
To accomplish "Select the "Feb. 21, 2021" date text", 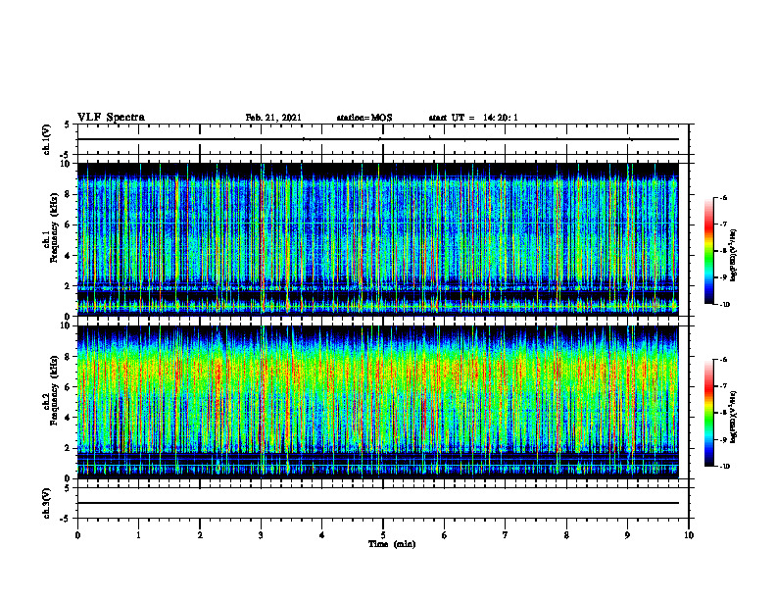I will tap(273, 118).
